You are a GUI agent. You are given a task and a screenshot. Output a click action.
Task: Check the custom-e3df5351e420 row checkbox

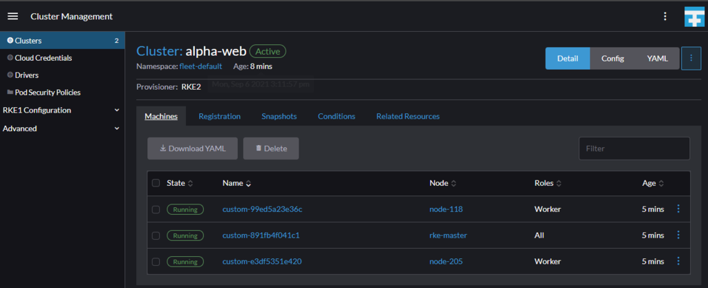pyautogui.click(x=156, y=262)
